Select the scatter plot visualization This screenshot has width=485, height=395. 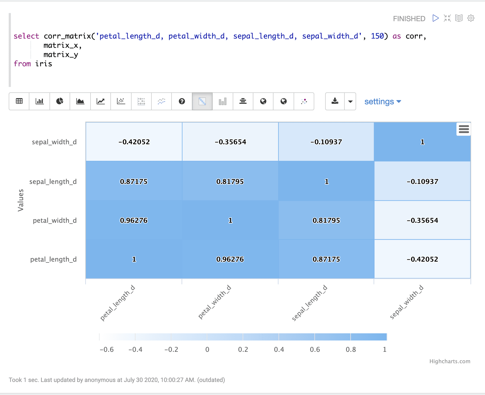click(121, 101)
